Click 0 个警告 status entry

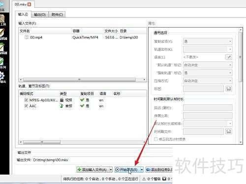(154, 179)
